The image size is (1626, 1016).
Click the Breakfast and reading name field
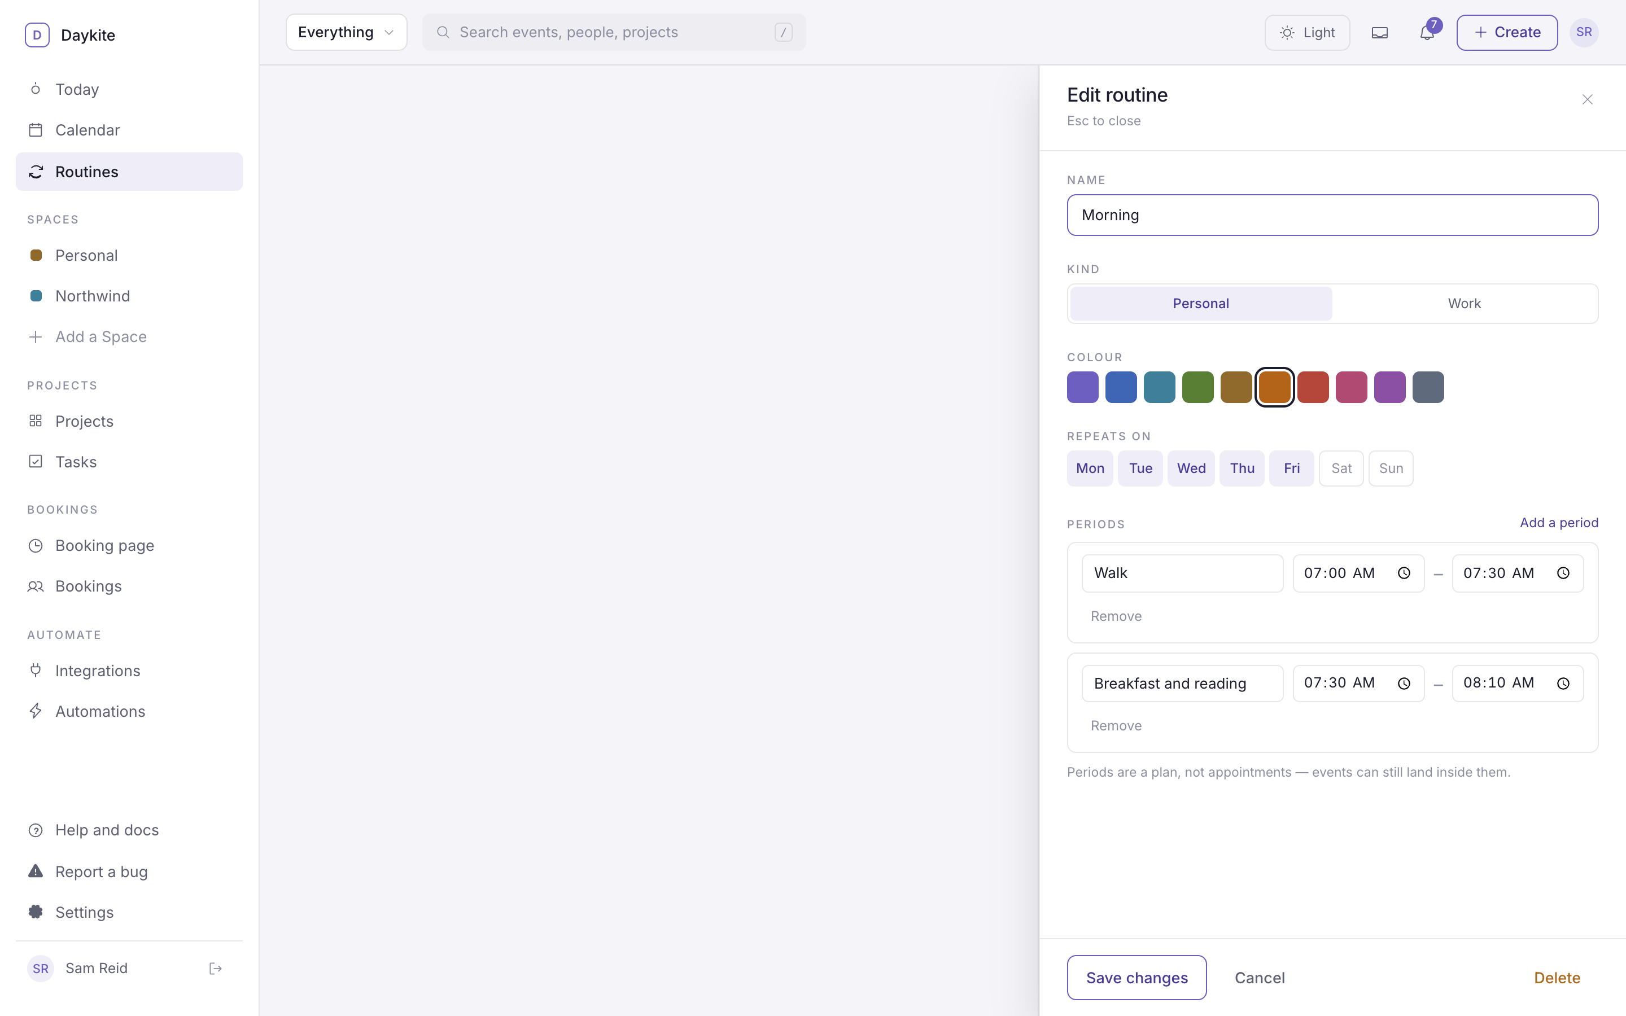[x=1182, y=684]
